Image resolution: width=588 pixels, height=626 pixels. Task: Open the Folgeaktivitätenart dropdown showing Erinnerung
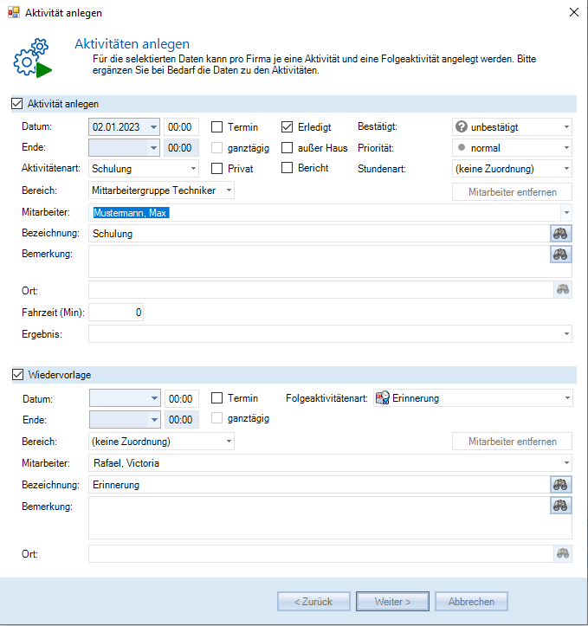coord(565,398)
